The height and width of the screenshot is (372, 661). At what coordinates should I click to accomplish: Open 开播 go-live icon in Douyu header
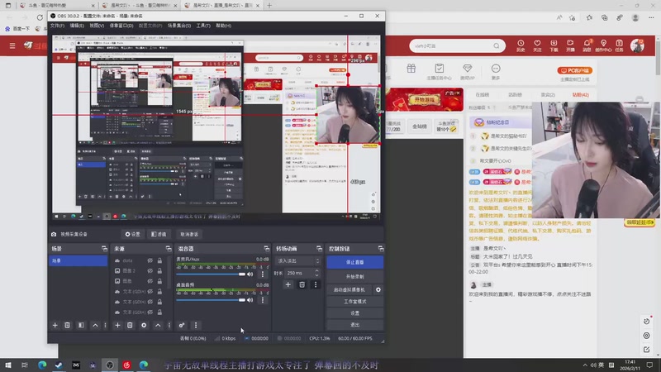coord(570,45)
